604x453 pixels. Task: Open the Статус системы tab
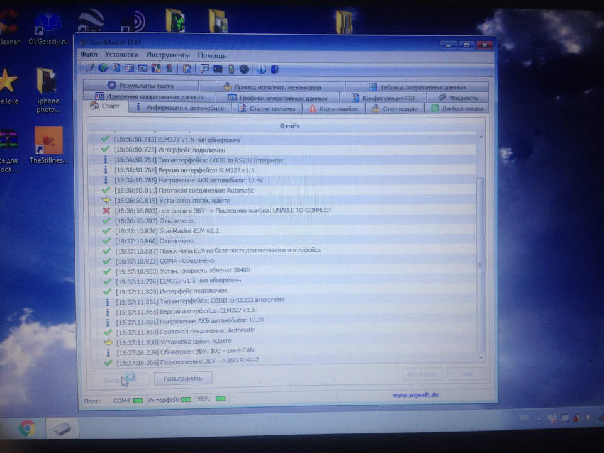click(x=267, y=109)
